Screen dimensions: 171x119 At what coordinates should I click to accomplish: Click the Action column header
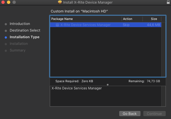(x=127, y=19)
